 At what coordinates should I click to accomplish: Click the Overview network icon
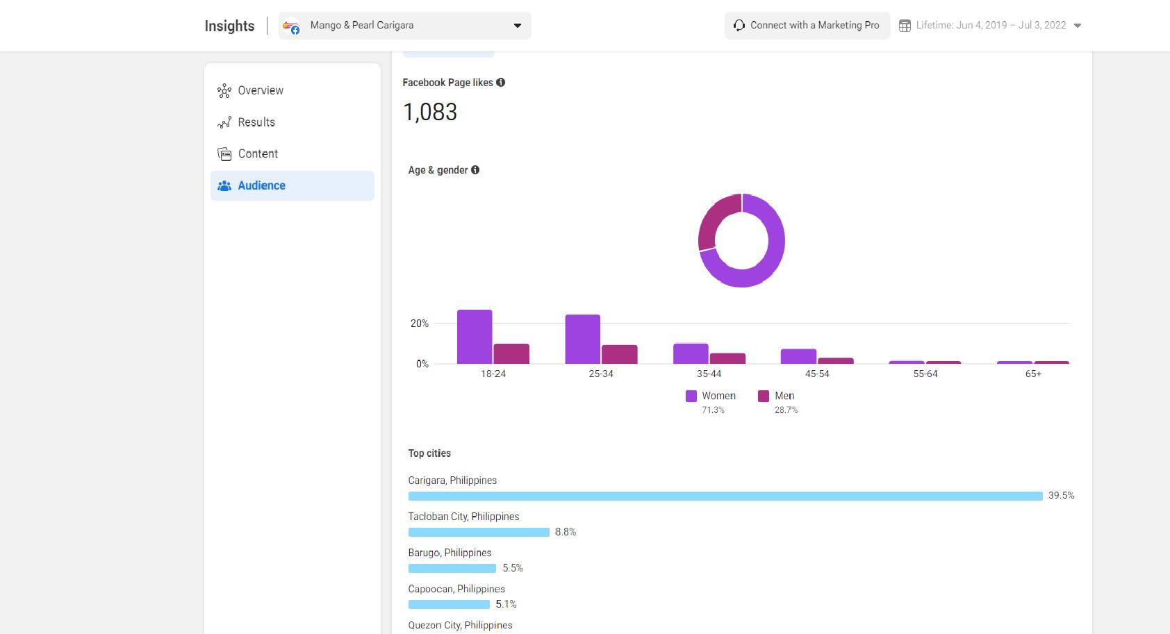[224, 91]
